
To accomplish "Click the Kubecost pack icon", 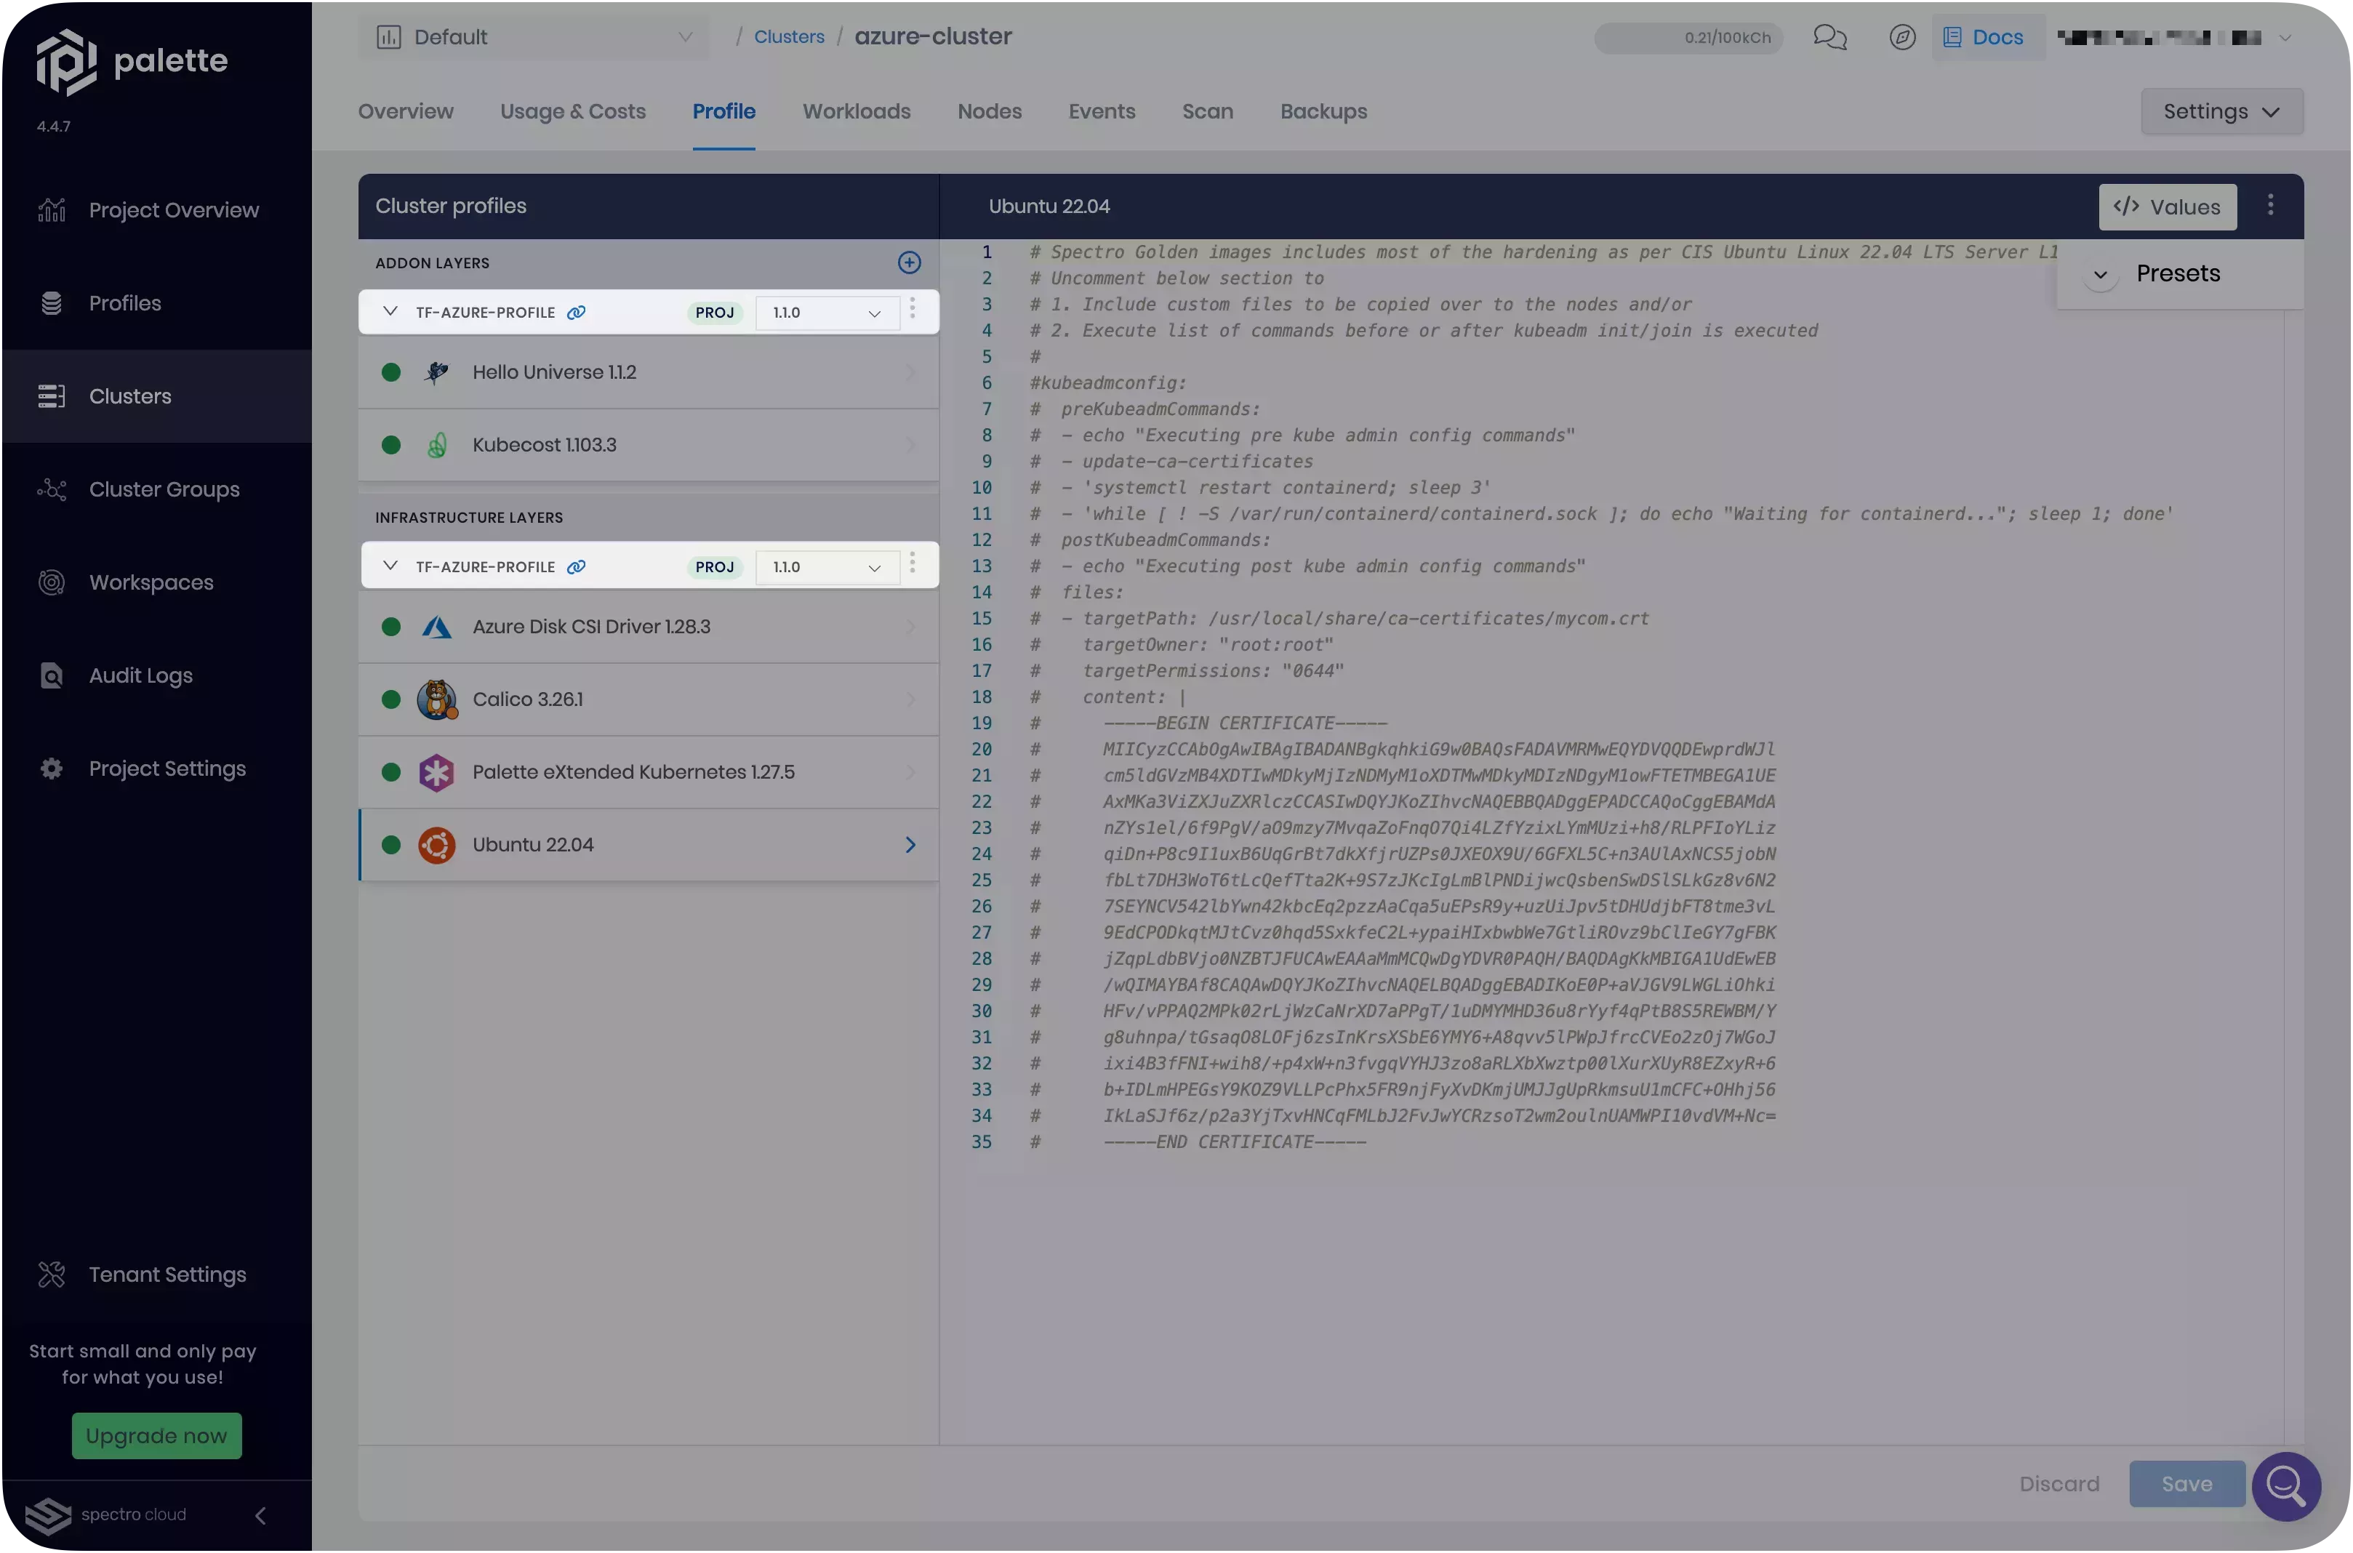I will pyautogui.click(x=437, y=446).
